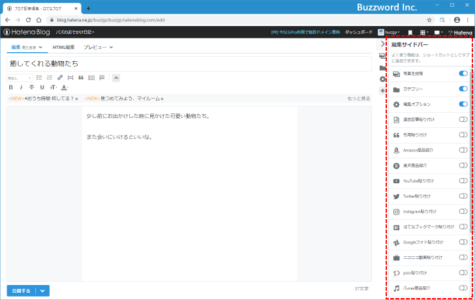The height and width of the screenshot is (300, 475).
Task: Disable the 写真を投稿 shortcut toggle
Action: point(463,74)
